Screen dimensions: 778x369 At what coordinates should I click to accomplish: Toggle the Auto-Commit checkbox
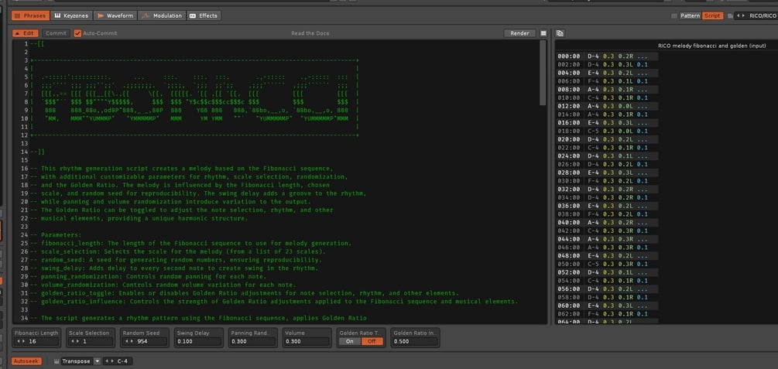coord(77,33)
